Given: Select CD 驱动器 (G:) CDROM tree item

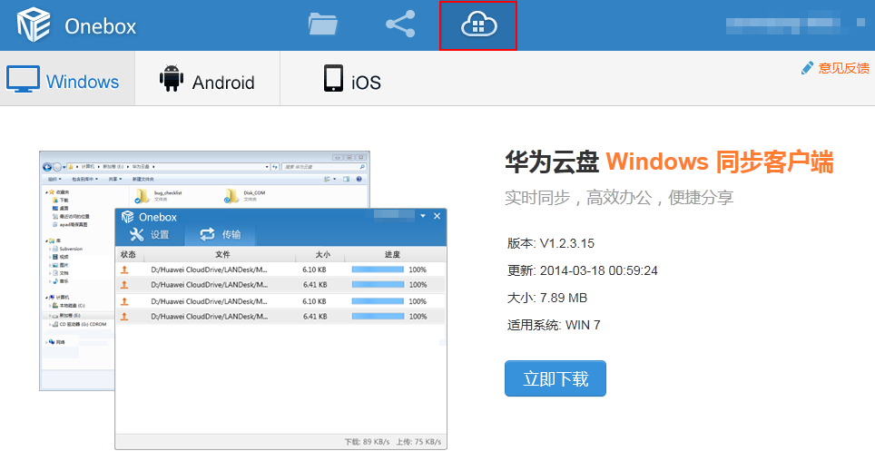Looking at the screenshot, I should coord(79,324).
